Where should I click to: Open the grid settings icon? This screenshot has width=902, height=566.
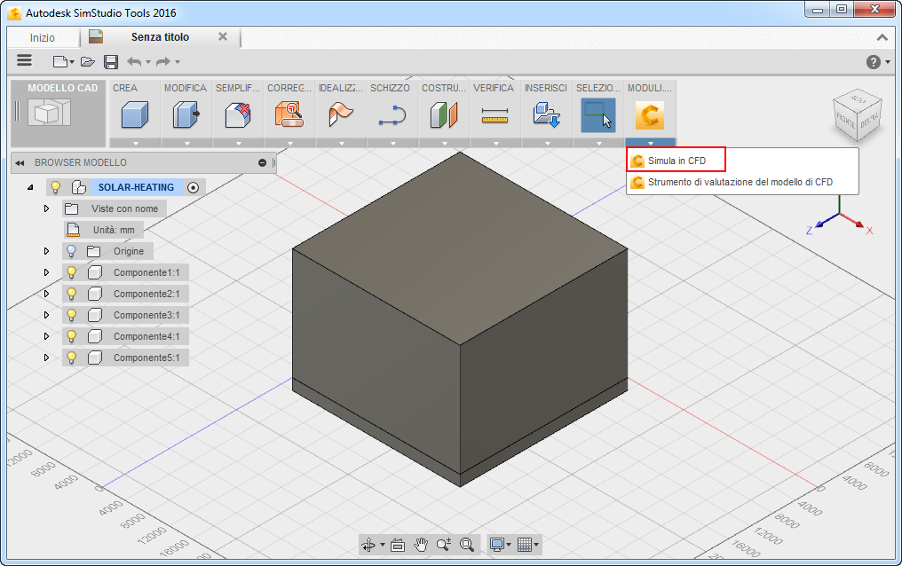tap(524, 545)
